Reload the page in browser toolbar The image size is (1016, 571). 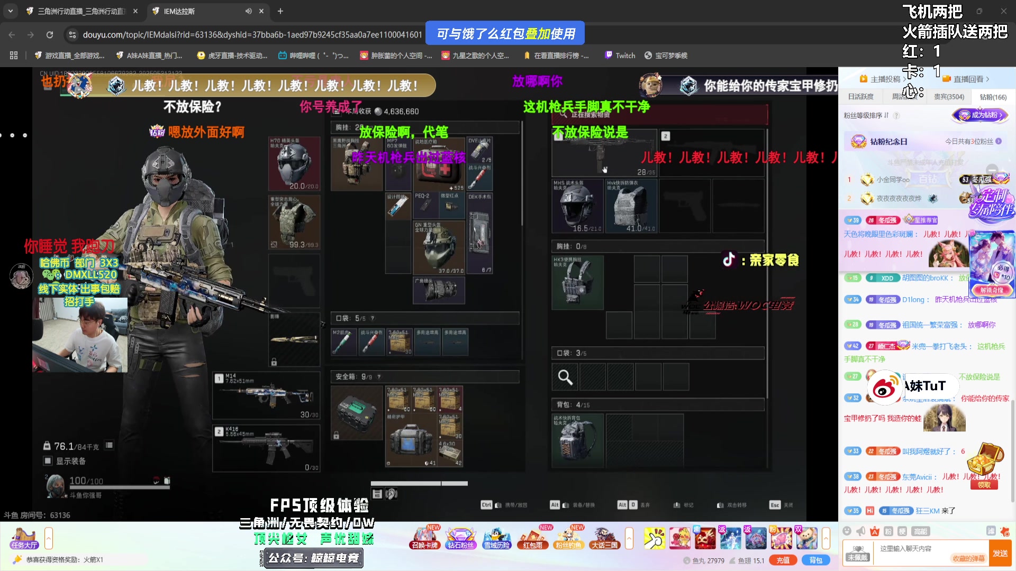pos(49,35)
